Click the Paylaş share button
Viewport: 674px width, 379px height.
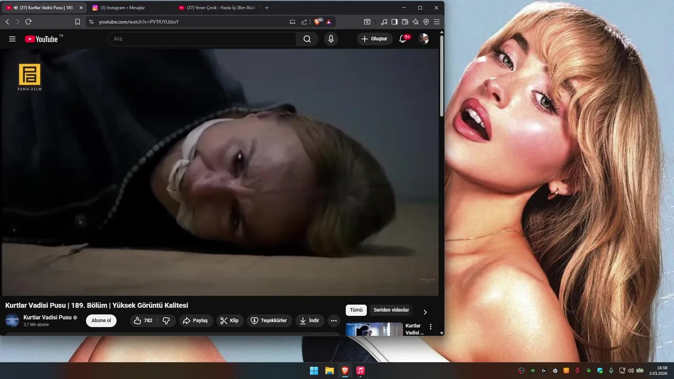[195, 321]
